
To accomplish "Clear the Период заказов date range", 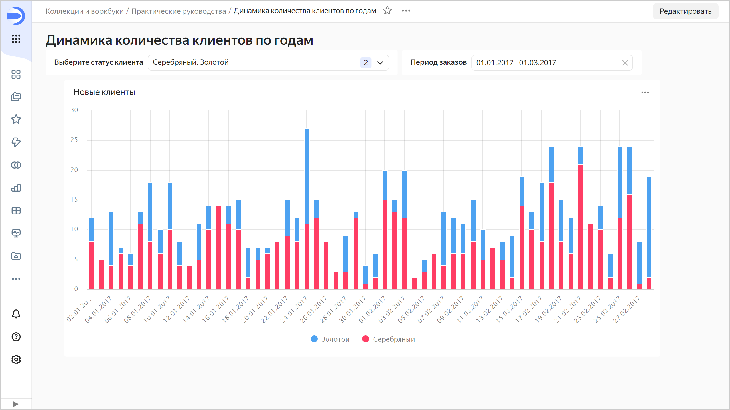I will click(625, 63).
